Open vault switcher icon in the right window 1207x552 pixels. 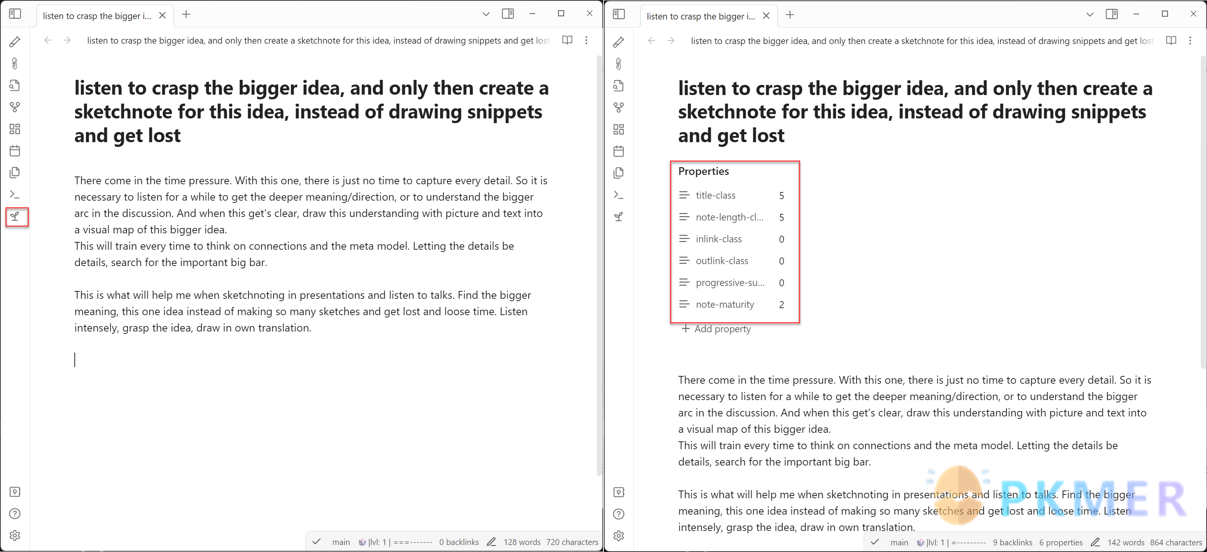pyautogui.click(x=619, y=492)
